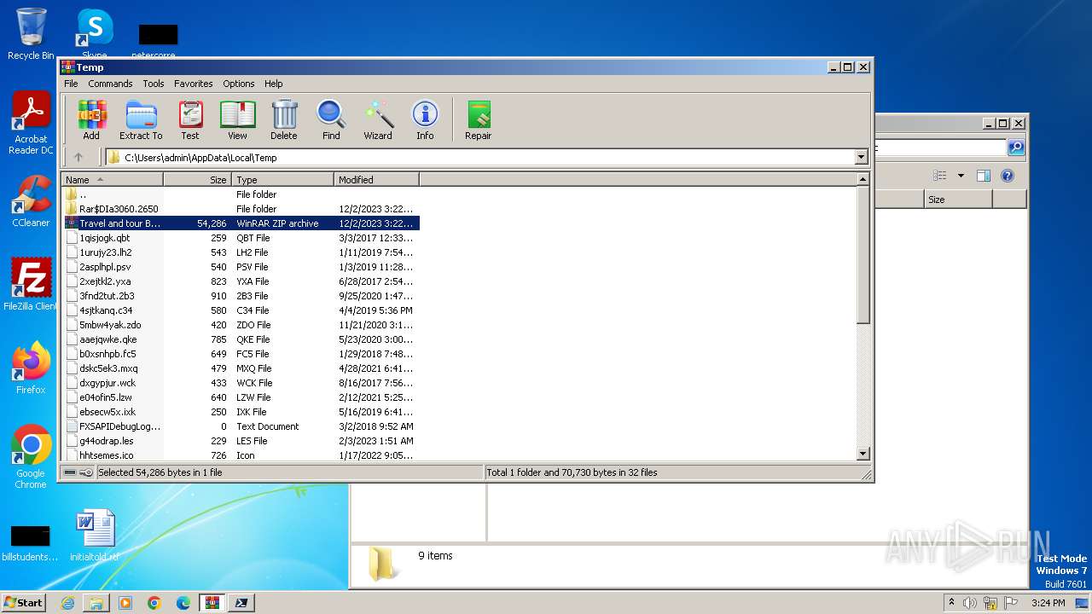Select hhtsemes.ico icon file

coord(241,455)
